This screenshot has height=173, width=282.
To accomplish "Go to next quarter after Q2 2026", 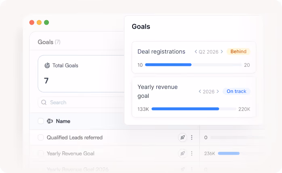I will 222,52.
